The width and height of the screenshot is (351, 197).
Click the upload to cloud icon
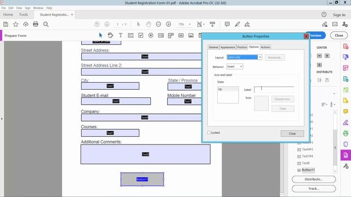(x=26, y=24)
